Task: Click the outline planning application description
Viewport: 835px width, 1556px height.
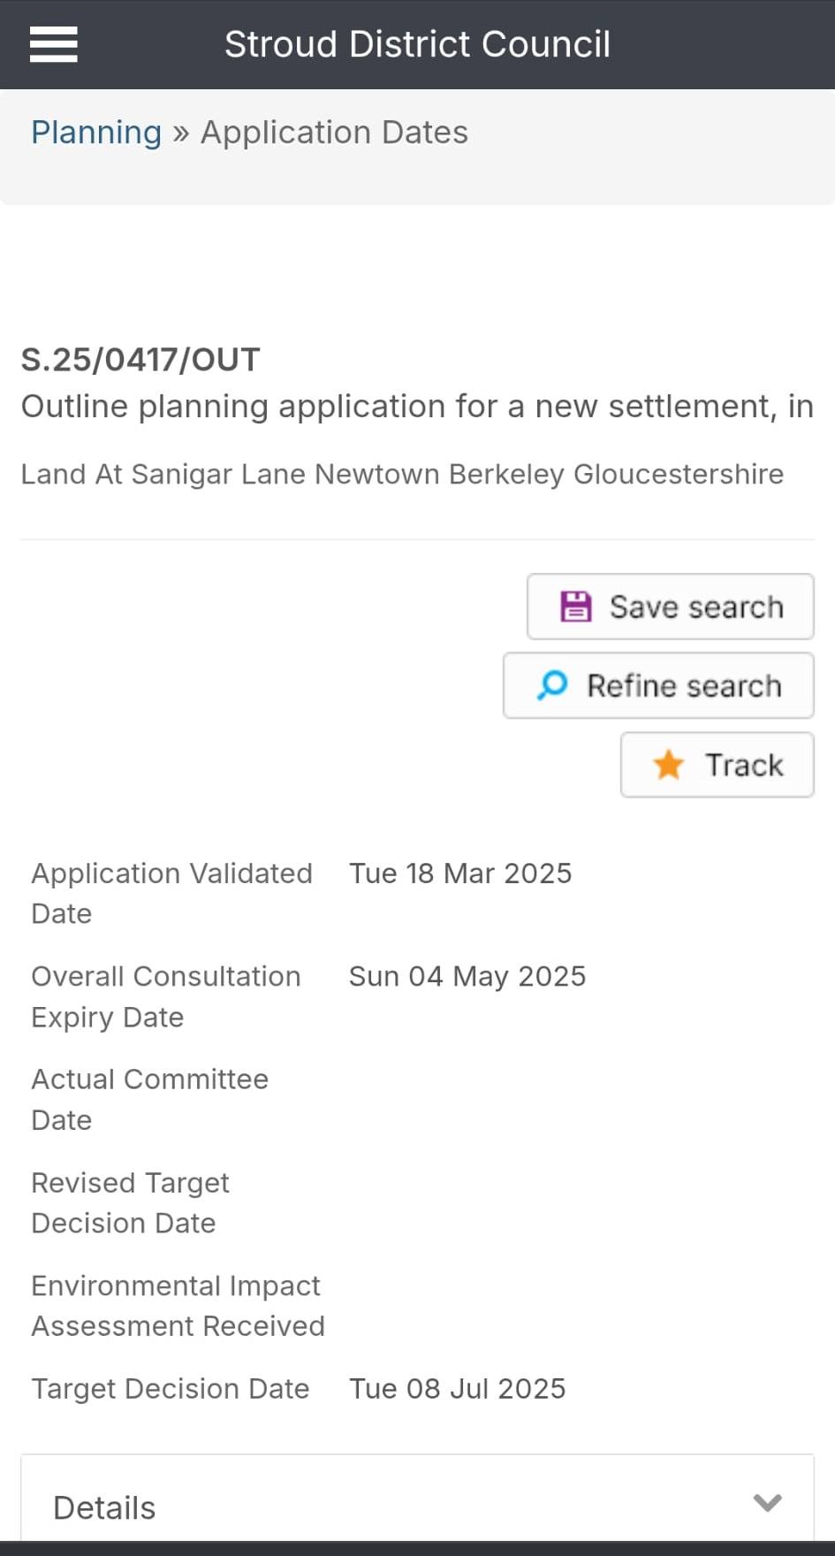Action: coord(417,407)
